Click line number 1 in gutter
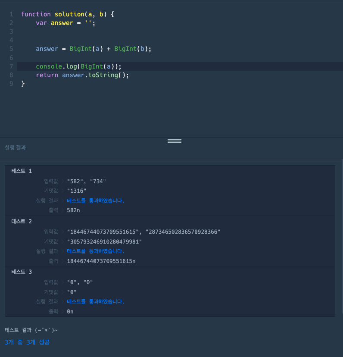Image resolution: width=343 pixels, height=357 pixels. [11, 14]
